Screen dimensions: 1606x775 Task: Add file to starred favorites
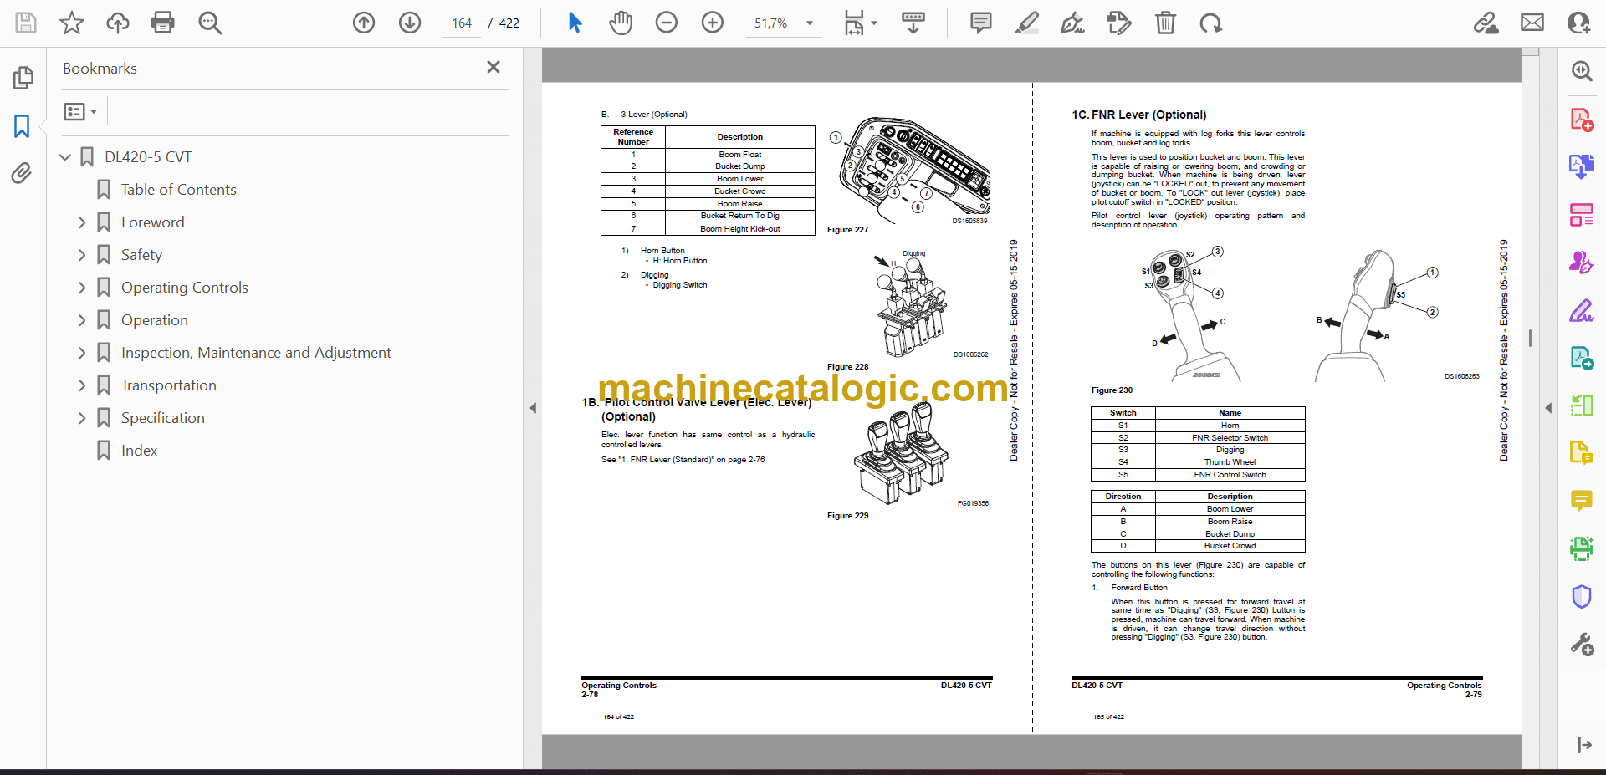pos(72,23)
